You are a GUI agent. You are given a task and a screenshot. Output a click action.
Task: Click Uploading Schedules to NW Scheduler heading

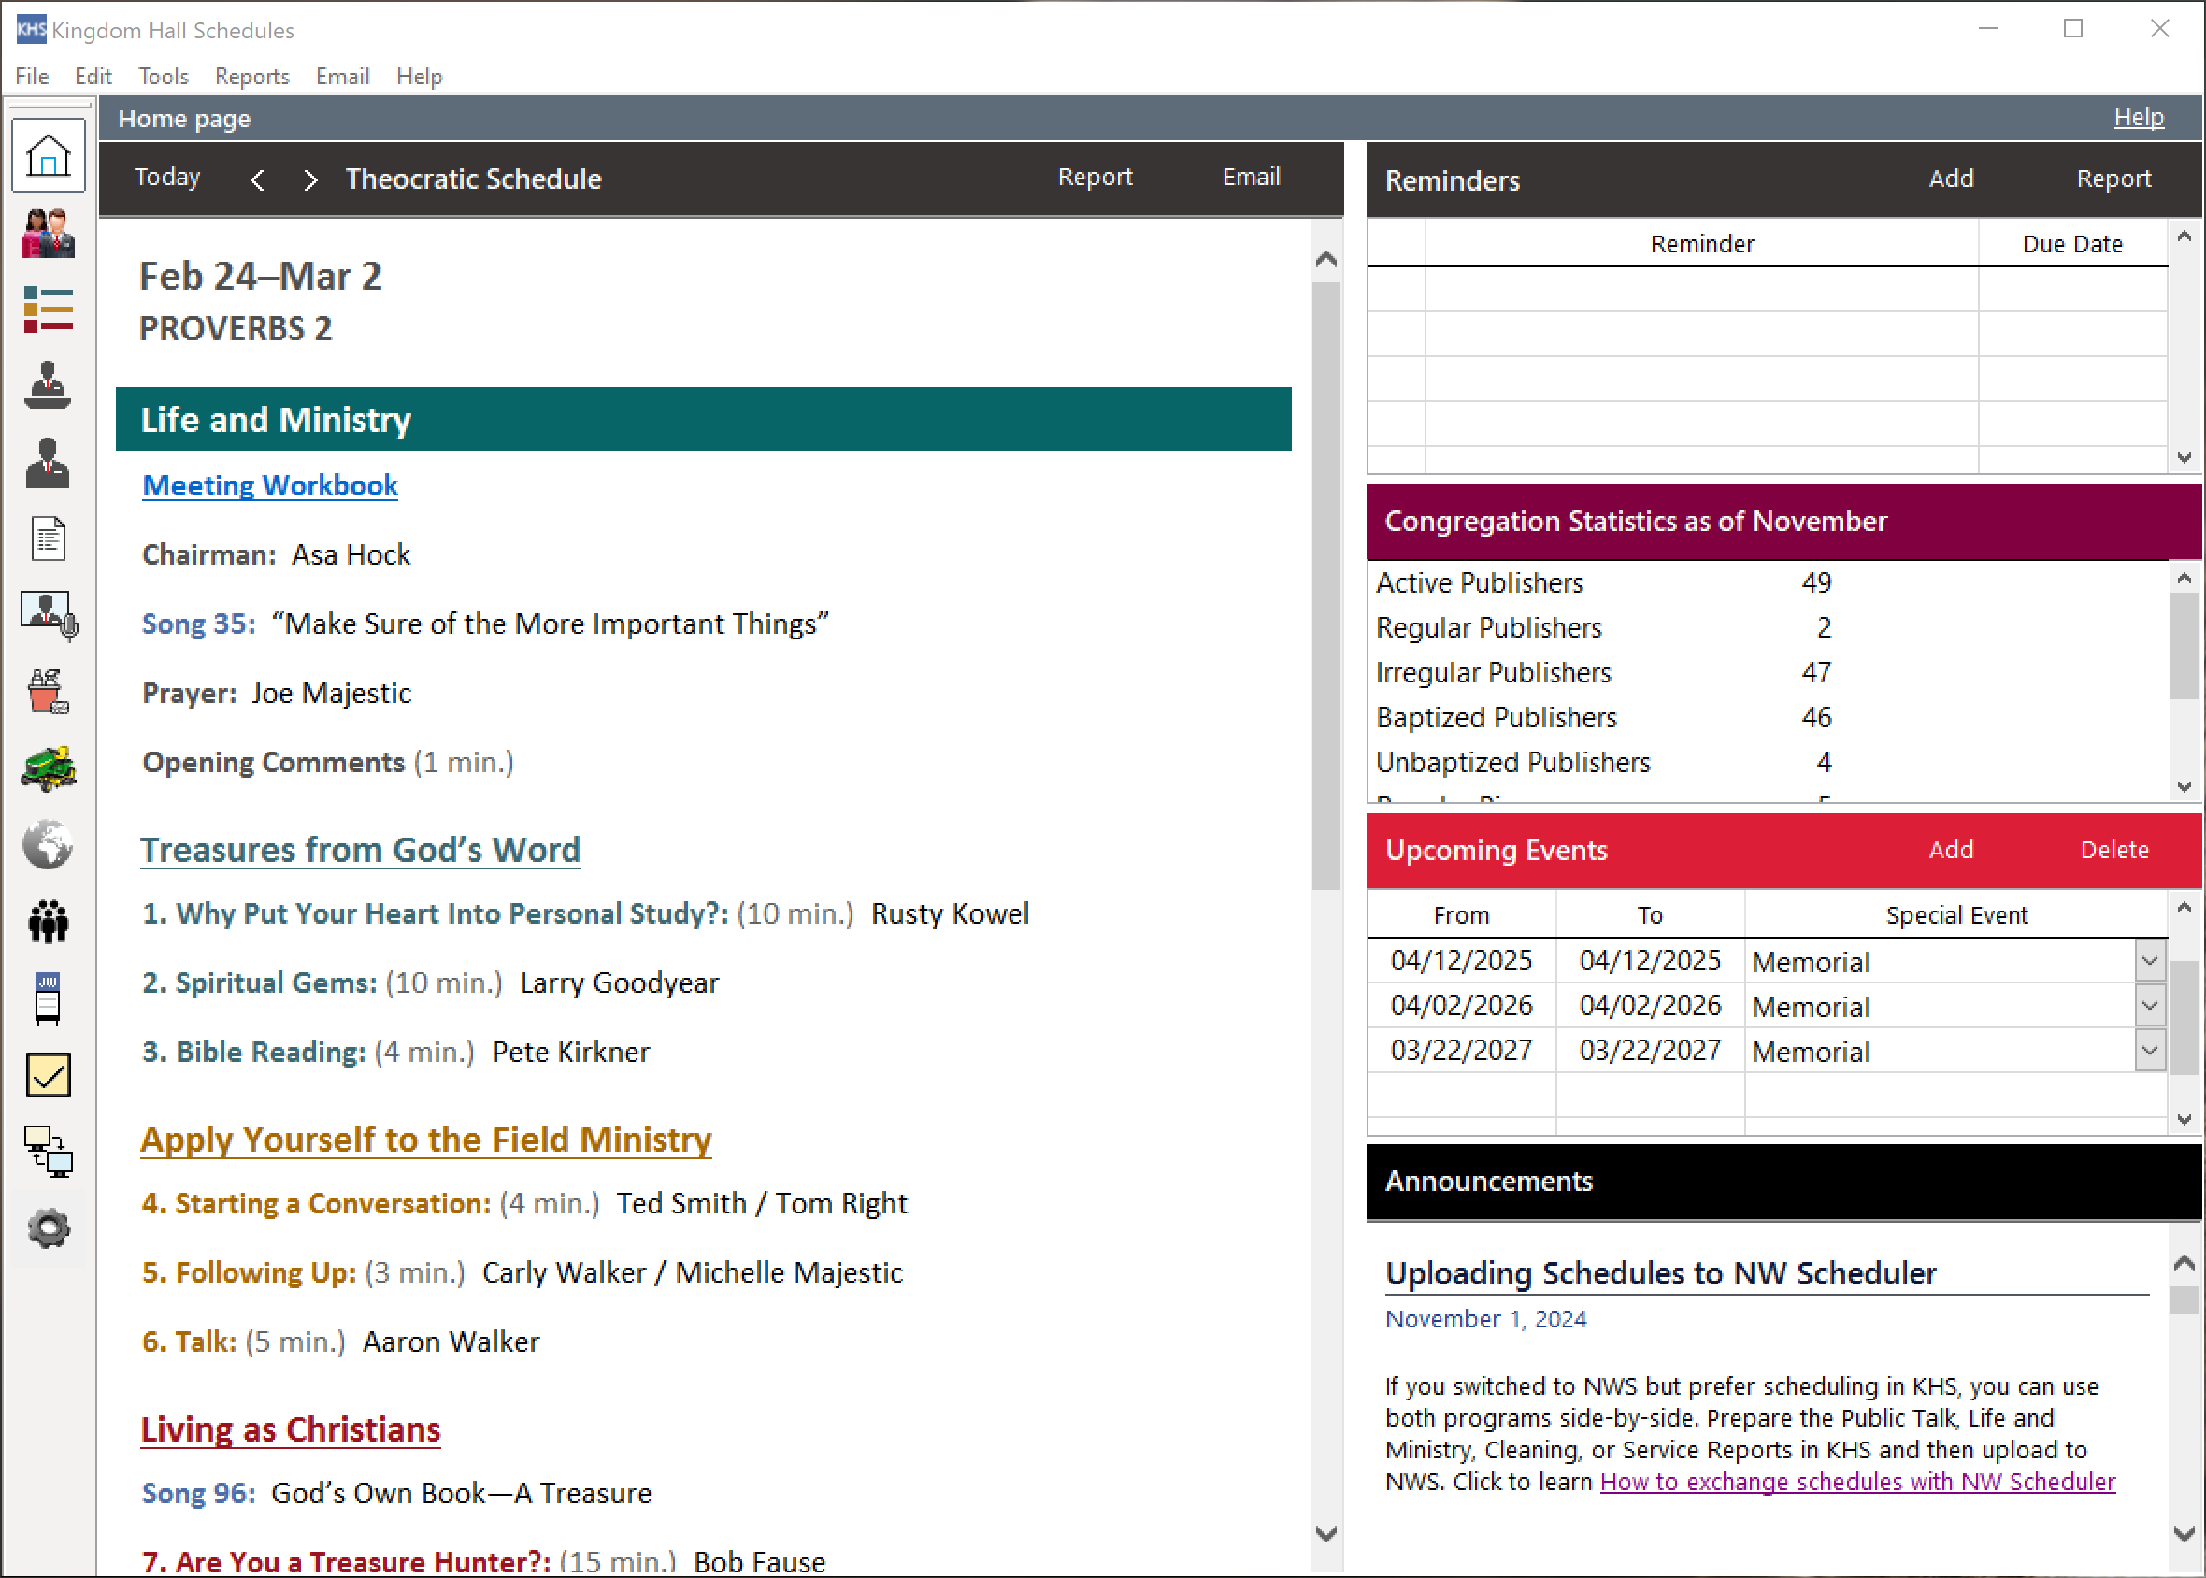[x=1661, y=1273]
